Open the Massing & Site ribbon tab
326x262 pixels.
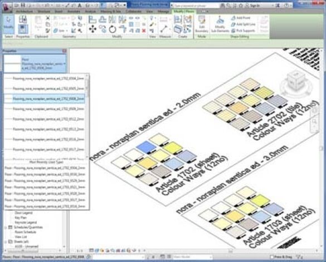pyautogui.click(x=110, y=12)
